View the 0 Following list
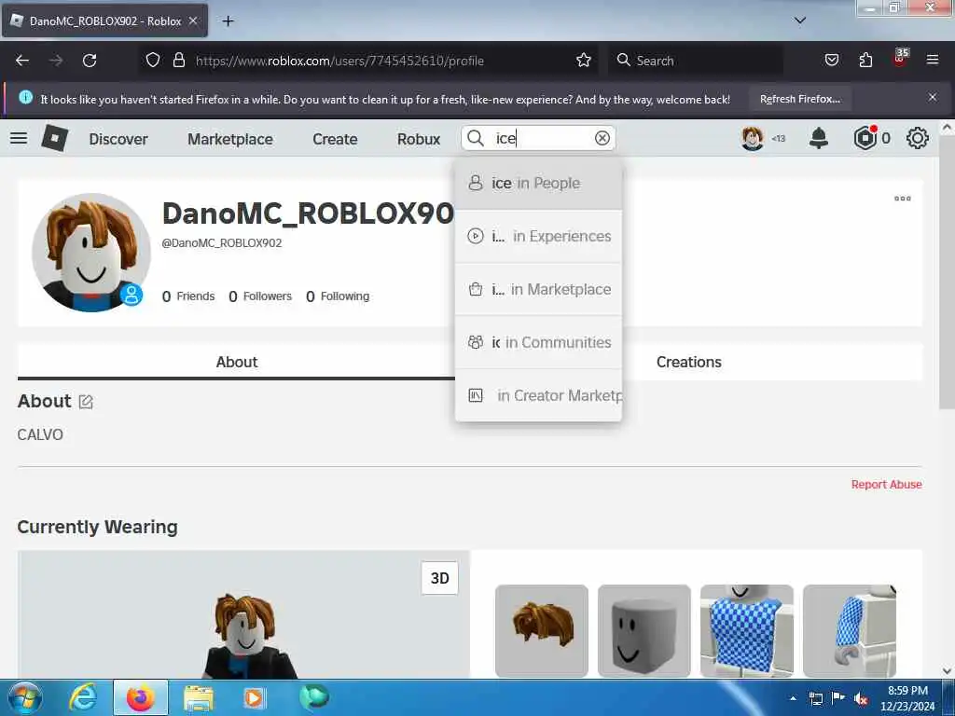 click(x=338, y=296)
